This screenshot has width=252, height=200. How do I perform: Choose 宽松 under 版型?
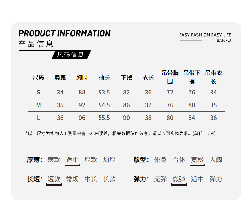pos(197,160)
